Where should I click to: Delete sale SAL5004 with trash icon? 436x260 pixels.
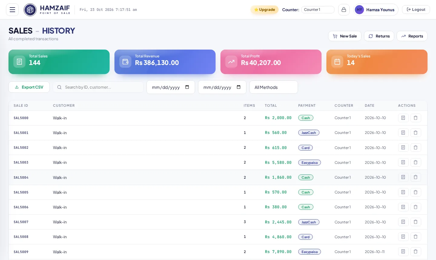(x=416, y=177)
